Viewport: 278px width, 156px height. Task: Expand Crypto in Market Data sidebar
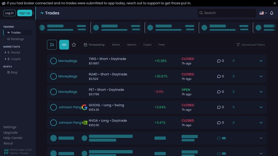coord(5,59)
